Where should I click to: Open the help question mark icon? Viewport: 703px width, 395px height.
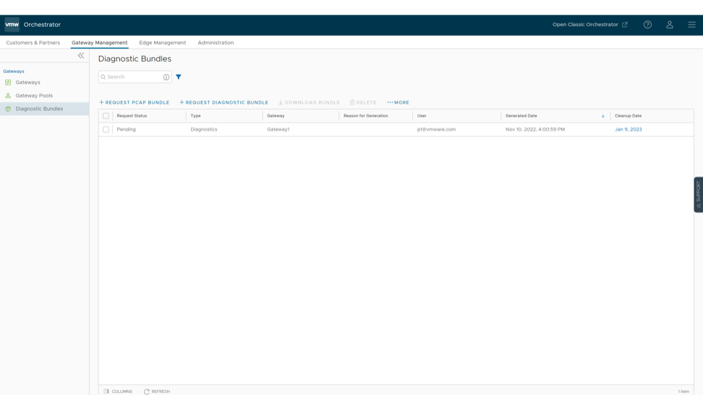point(647,25)
